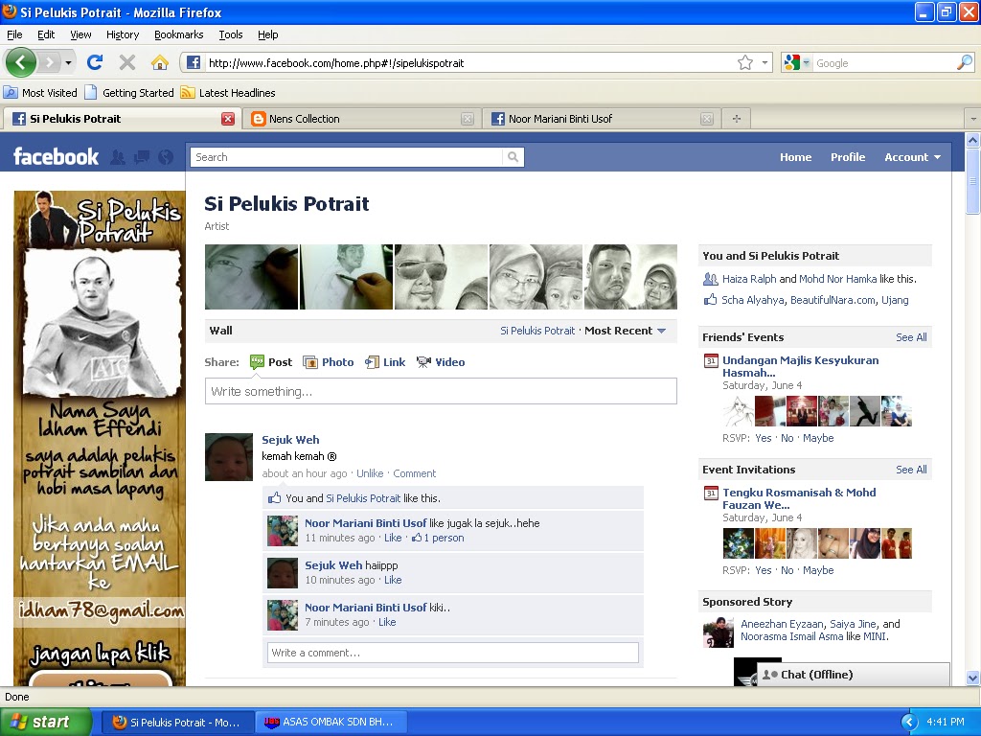Open the Tools menu
Image resolution: width=981 pixels, height=736 pixels.
(231, 34)
